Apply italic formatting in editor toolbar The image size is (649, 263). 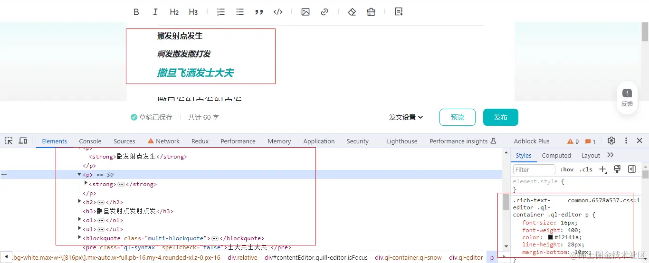click(x=155, y=12)
